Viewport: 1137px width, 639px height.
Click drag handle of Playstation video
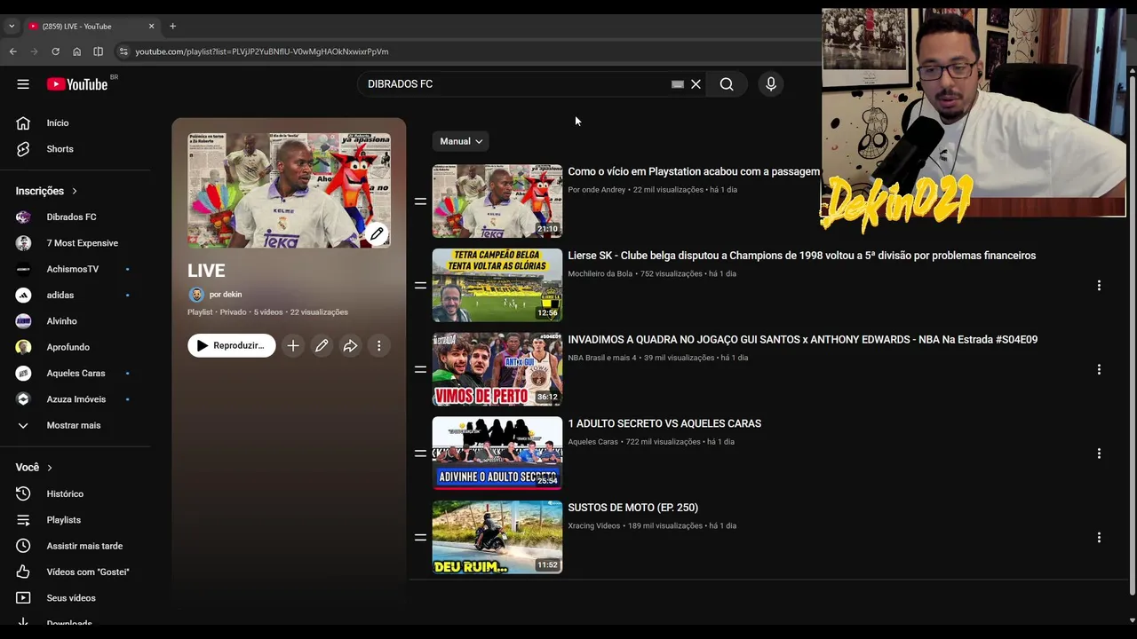[420, 201]
